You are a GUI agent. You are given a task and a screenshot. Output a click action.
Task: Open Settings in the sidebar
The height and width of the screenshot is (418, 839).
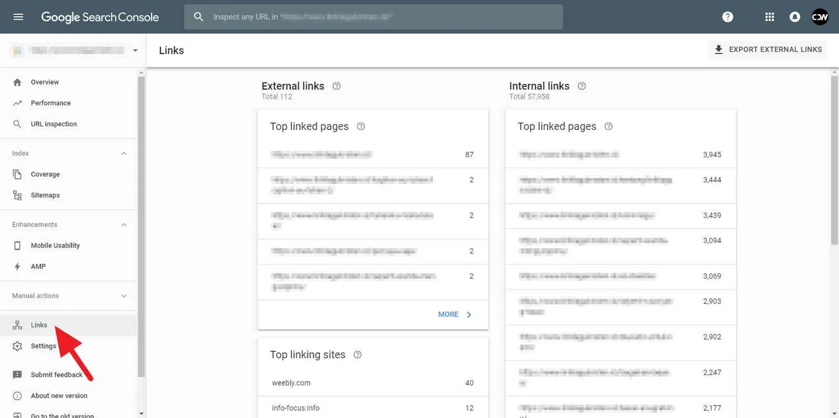click(68, 346)
